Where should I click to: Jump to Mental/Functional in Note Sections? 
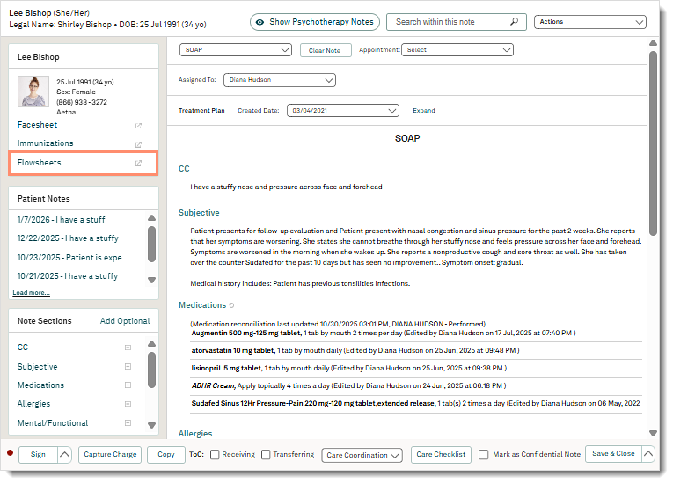pos(53,423)
